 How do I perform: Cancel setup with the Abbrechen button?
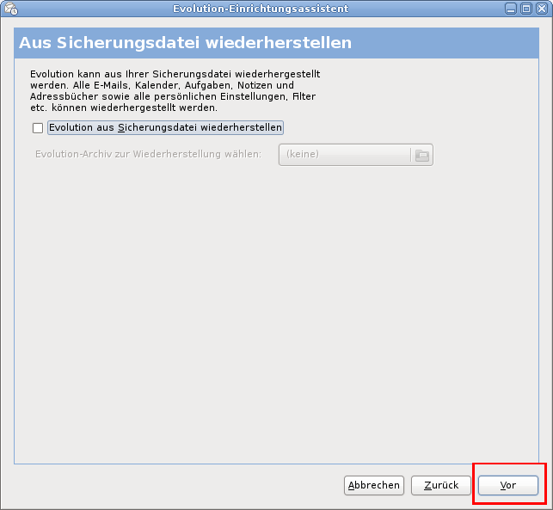[374, 486]
